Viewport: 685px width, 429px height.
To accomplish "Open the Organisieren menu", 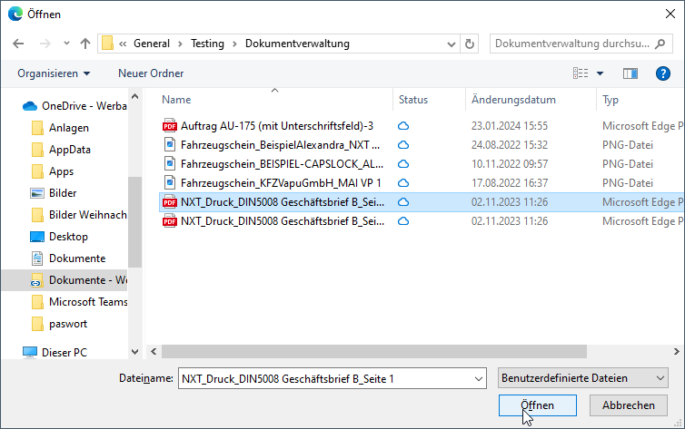I will click(x=54, y=73).
